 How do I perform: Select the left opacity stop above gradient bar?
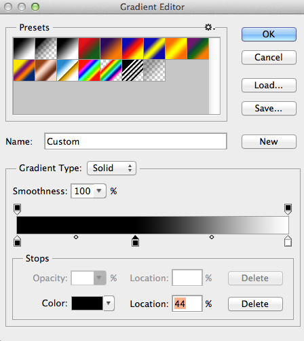18,209
